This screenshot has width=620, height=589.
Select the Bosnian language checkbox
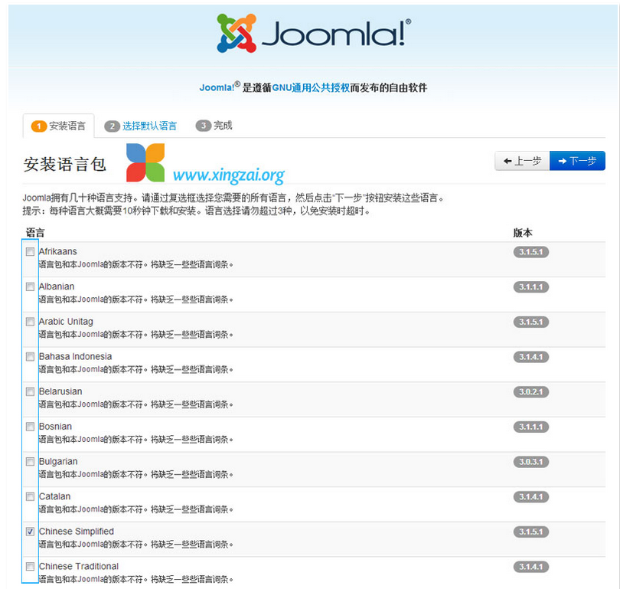tap(30, 427)
